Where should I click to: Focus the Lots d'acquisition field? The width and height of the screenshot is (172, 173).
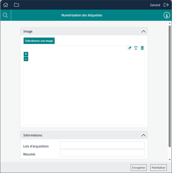[102, 145]
